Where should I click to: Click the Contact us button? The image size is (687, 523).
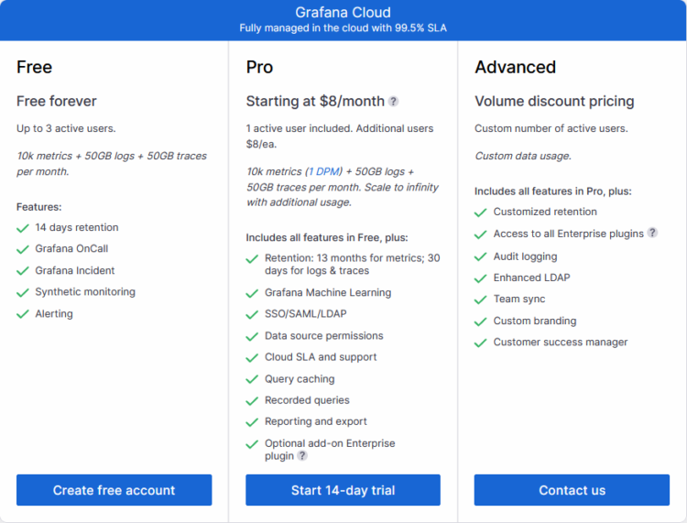pos(572,490)
